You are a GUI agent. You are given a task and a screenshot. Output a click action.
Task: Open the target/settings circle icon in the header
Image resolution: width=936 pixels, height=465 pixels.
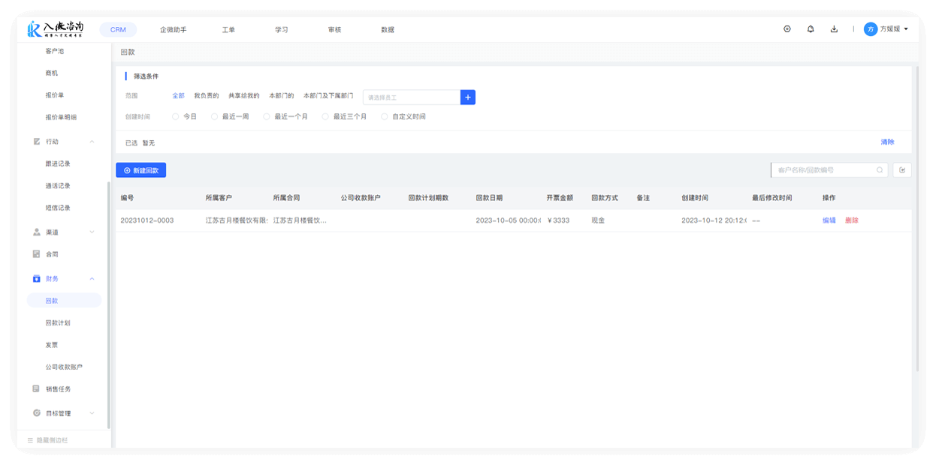click(787, 29)
